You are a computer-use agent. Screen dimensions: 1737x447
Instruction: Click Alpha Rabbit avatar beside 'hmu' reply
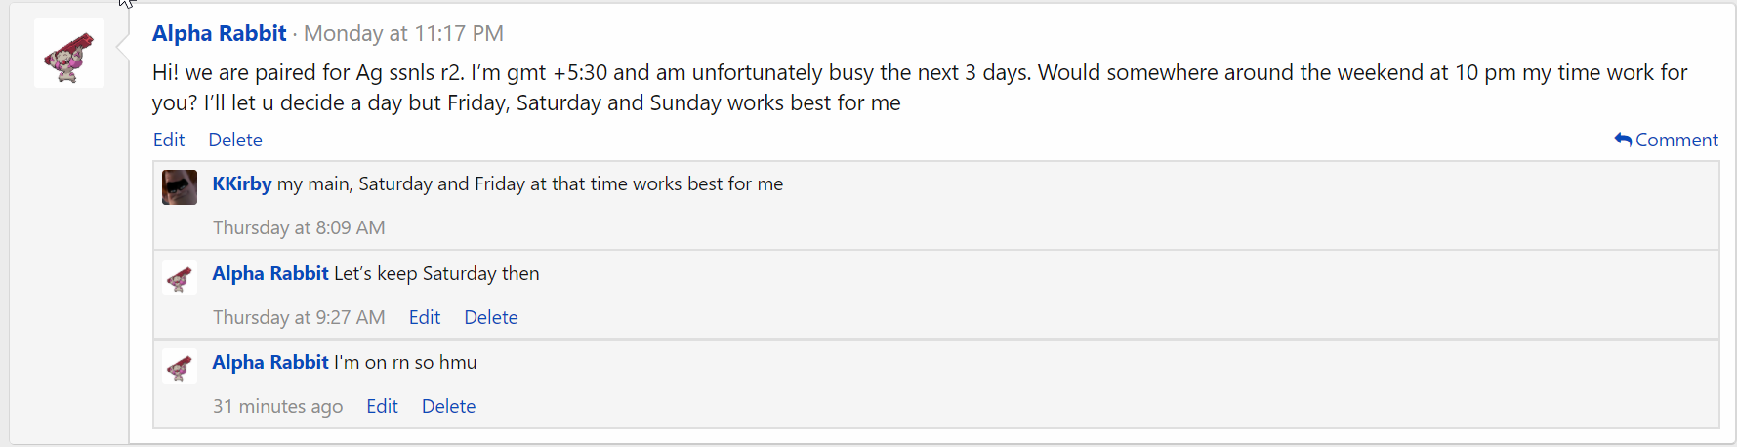click(x=180, y=366)
